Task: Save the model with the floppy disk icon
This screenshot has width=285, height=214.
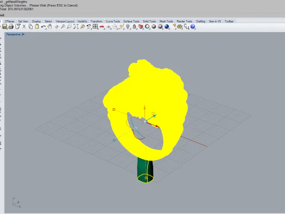Action: click(x=5, y=27)
